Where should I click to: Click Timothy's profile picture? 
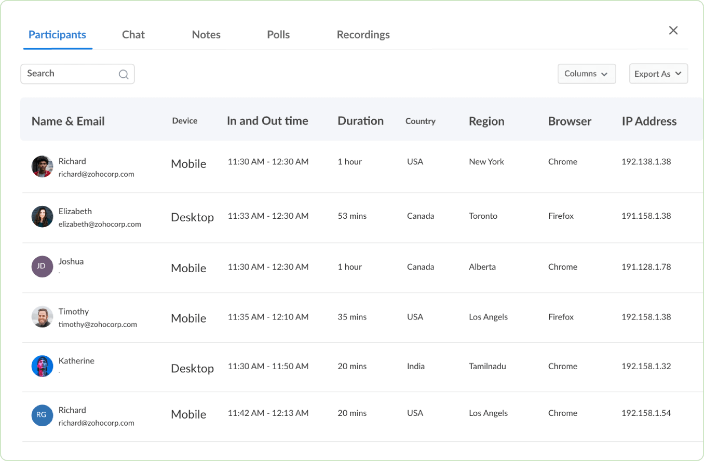pos(42,317)
